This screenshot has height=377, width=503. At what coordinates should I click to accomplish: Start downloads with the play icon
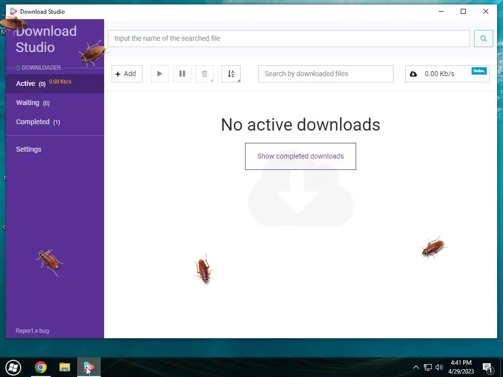[x=160, y=74]
